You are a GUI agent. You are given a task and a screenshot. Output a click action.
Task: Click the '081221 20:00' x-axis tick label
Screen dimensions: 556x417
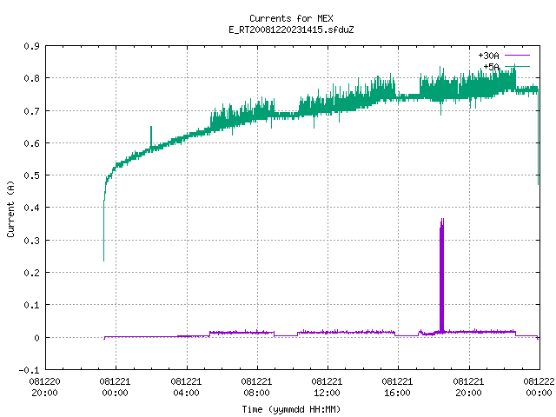click(468, 387)
